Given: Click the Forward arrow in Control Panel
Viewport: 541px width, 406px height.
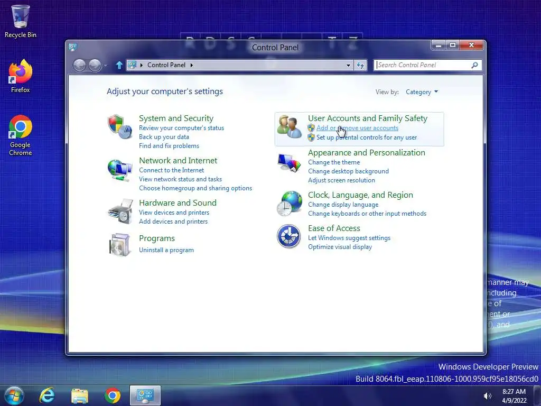Looking at the screenshot, I should (95, 65).
